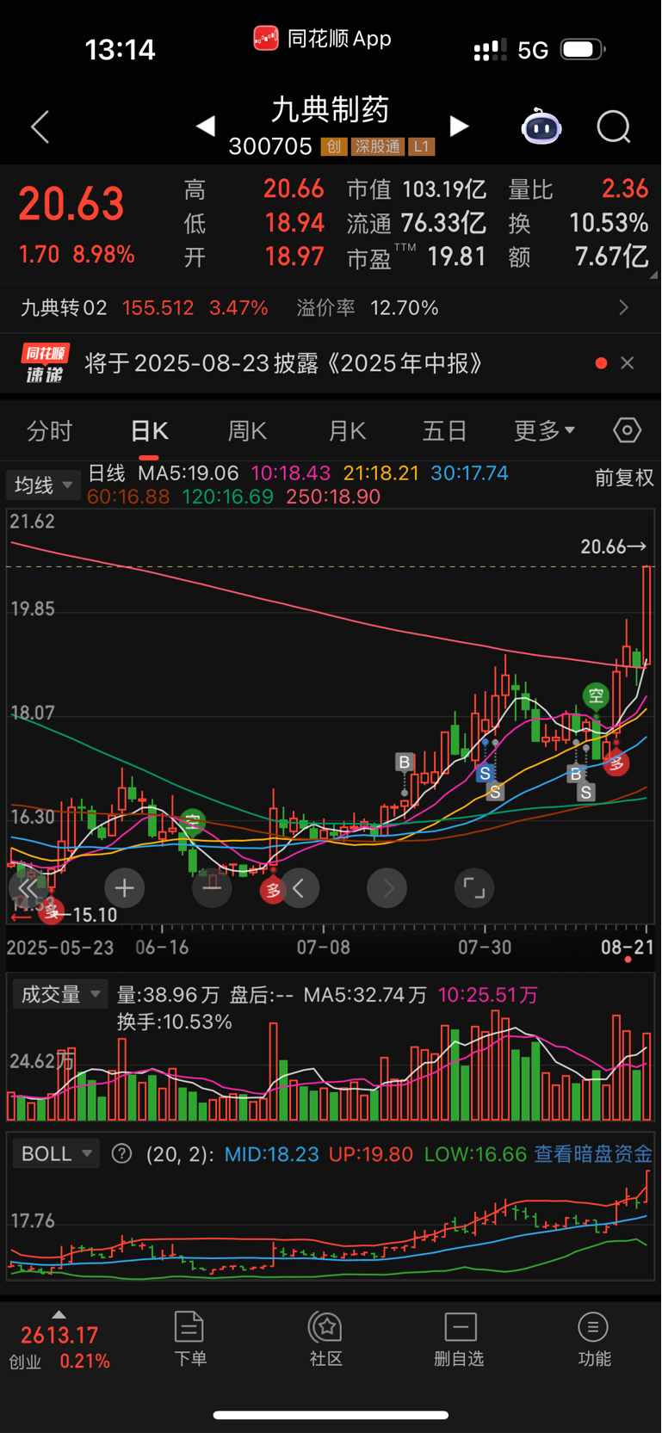662x1433 pixels.
Task: Open 查看暗盘资金 link
Action: 593,1153
